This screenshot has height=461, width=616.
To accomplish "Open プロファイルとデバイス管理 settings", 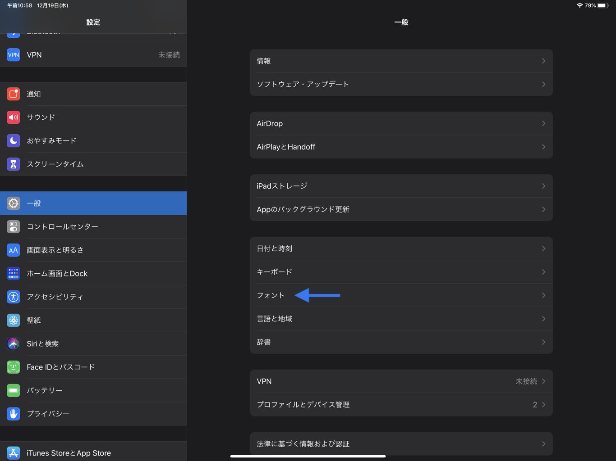I will (x=401, y=405).
